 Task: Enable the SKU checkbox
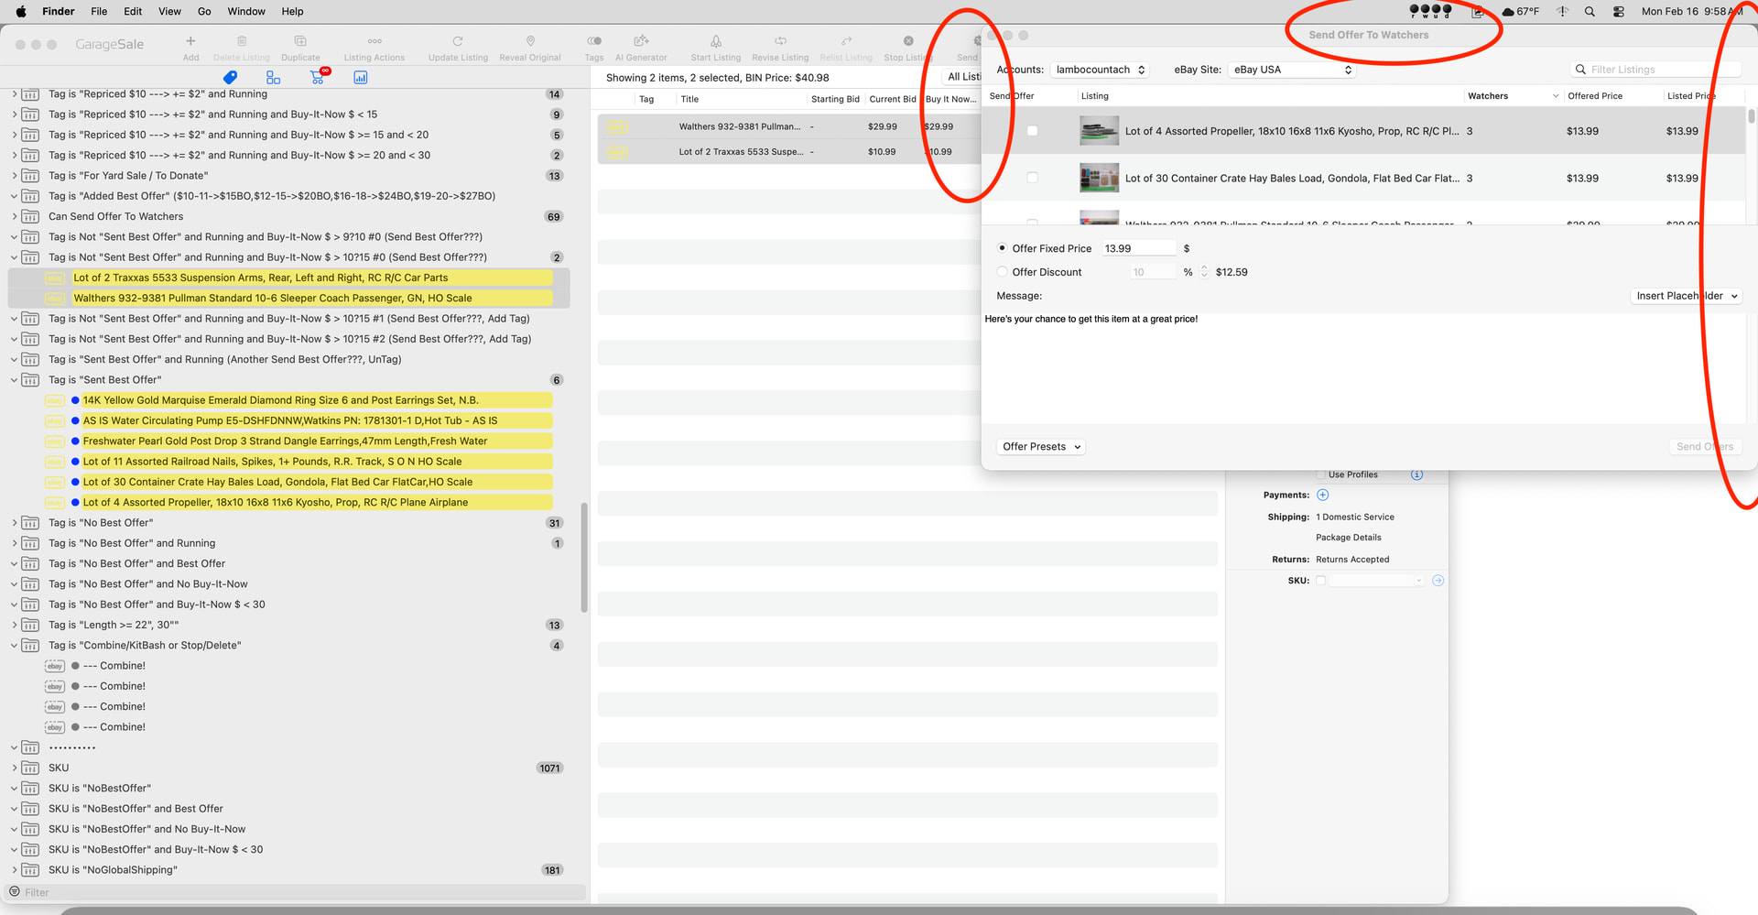[1320, 581]
